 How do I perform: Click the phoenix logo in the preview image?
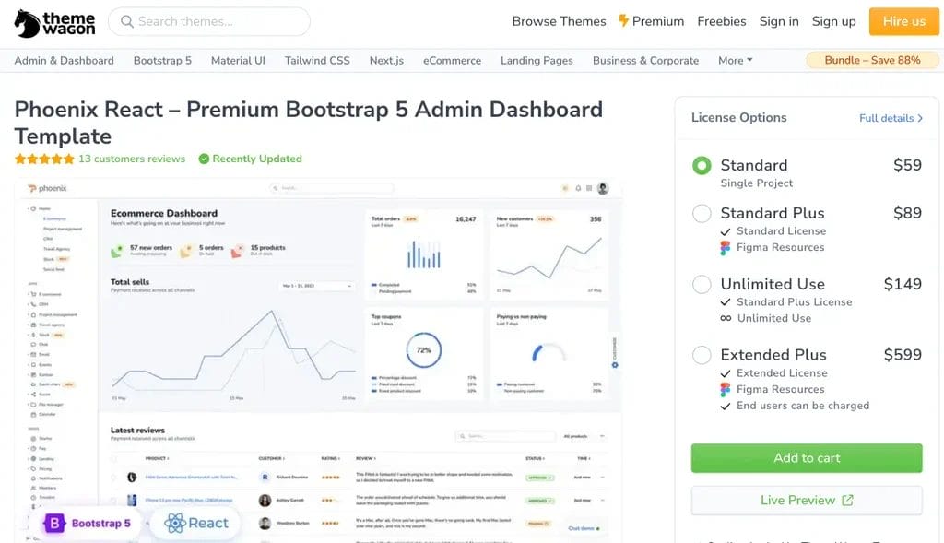tap(47, 188)
